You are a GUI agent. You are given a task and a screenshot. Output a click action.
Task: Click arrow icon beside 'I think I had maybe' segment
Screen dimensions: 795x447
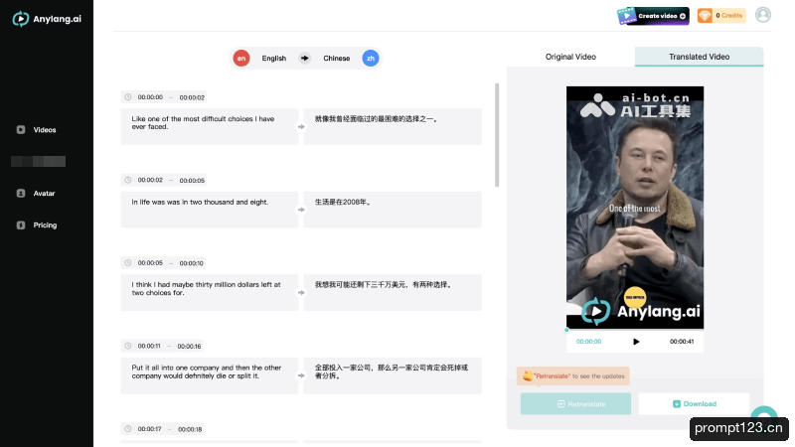301,292
